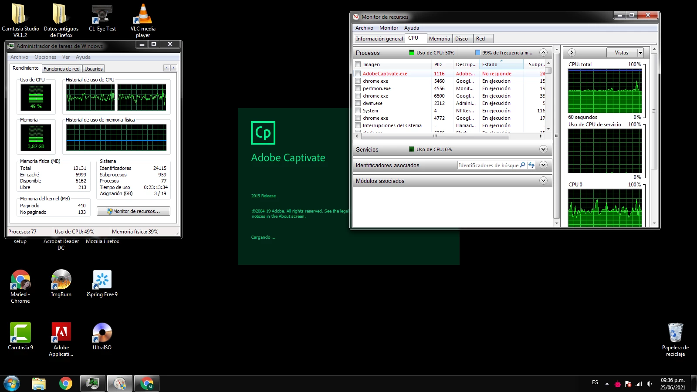Switch to the Chrome profile M taskbar button

tap(147, 384)
